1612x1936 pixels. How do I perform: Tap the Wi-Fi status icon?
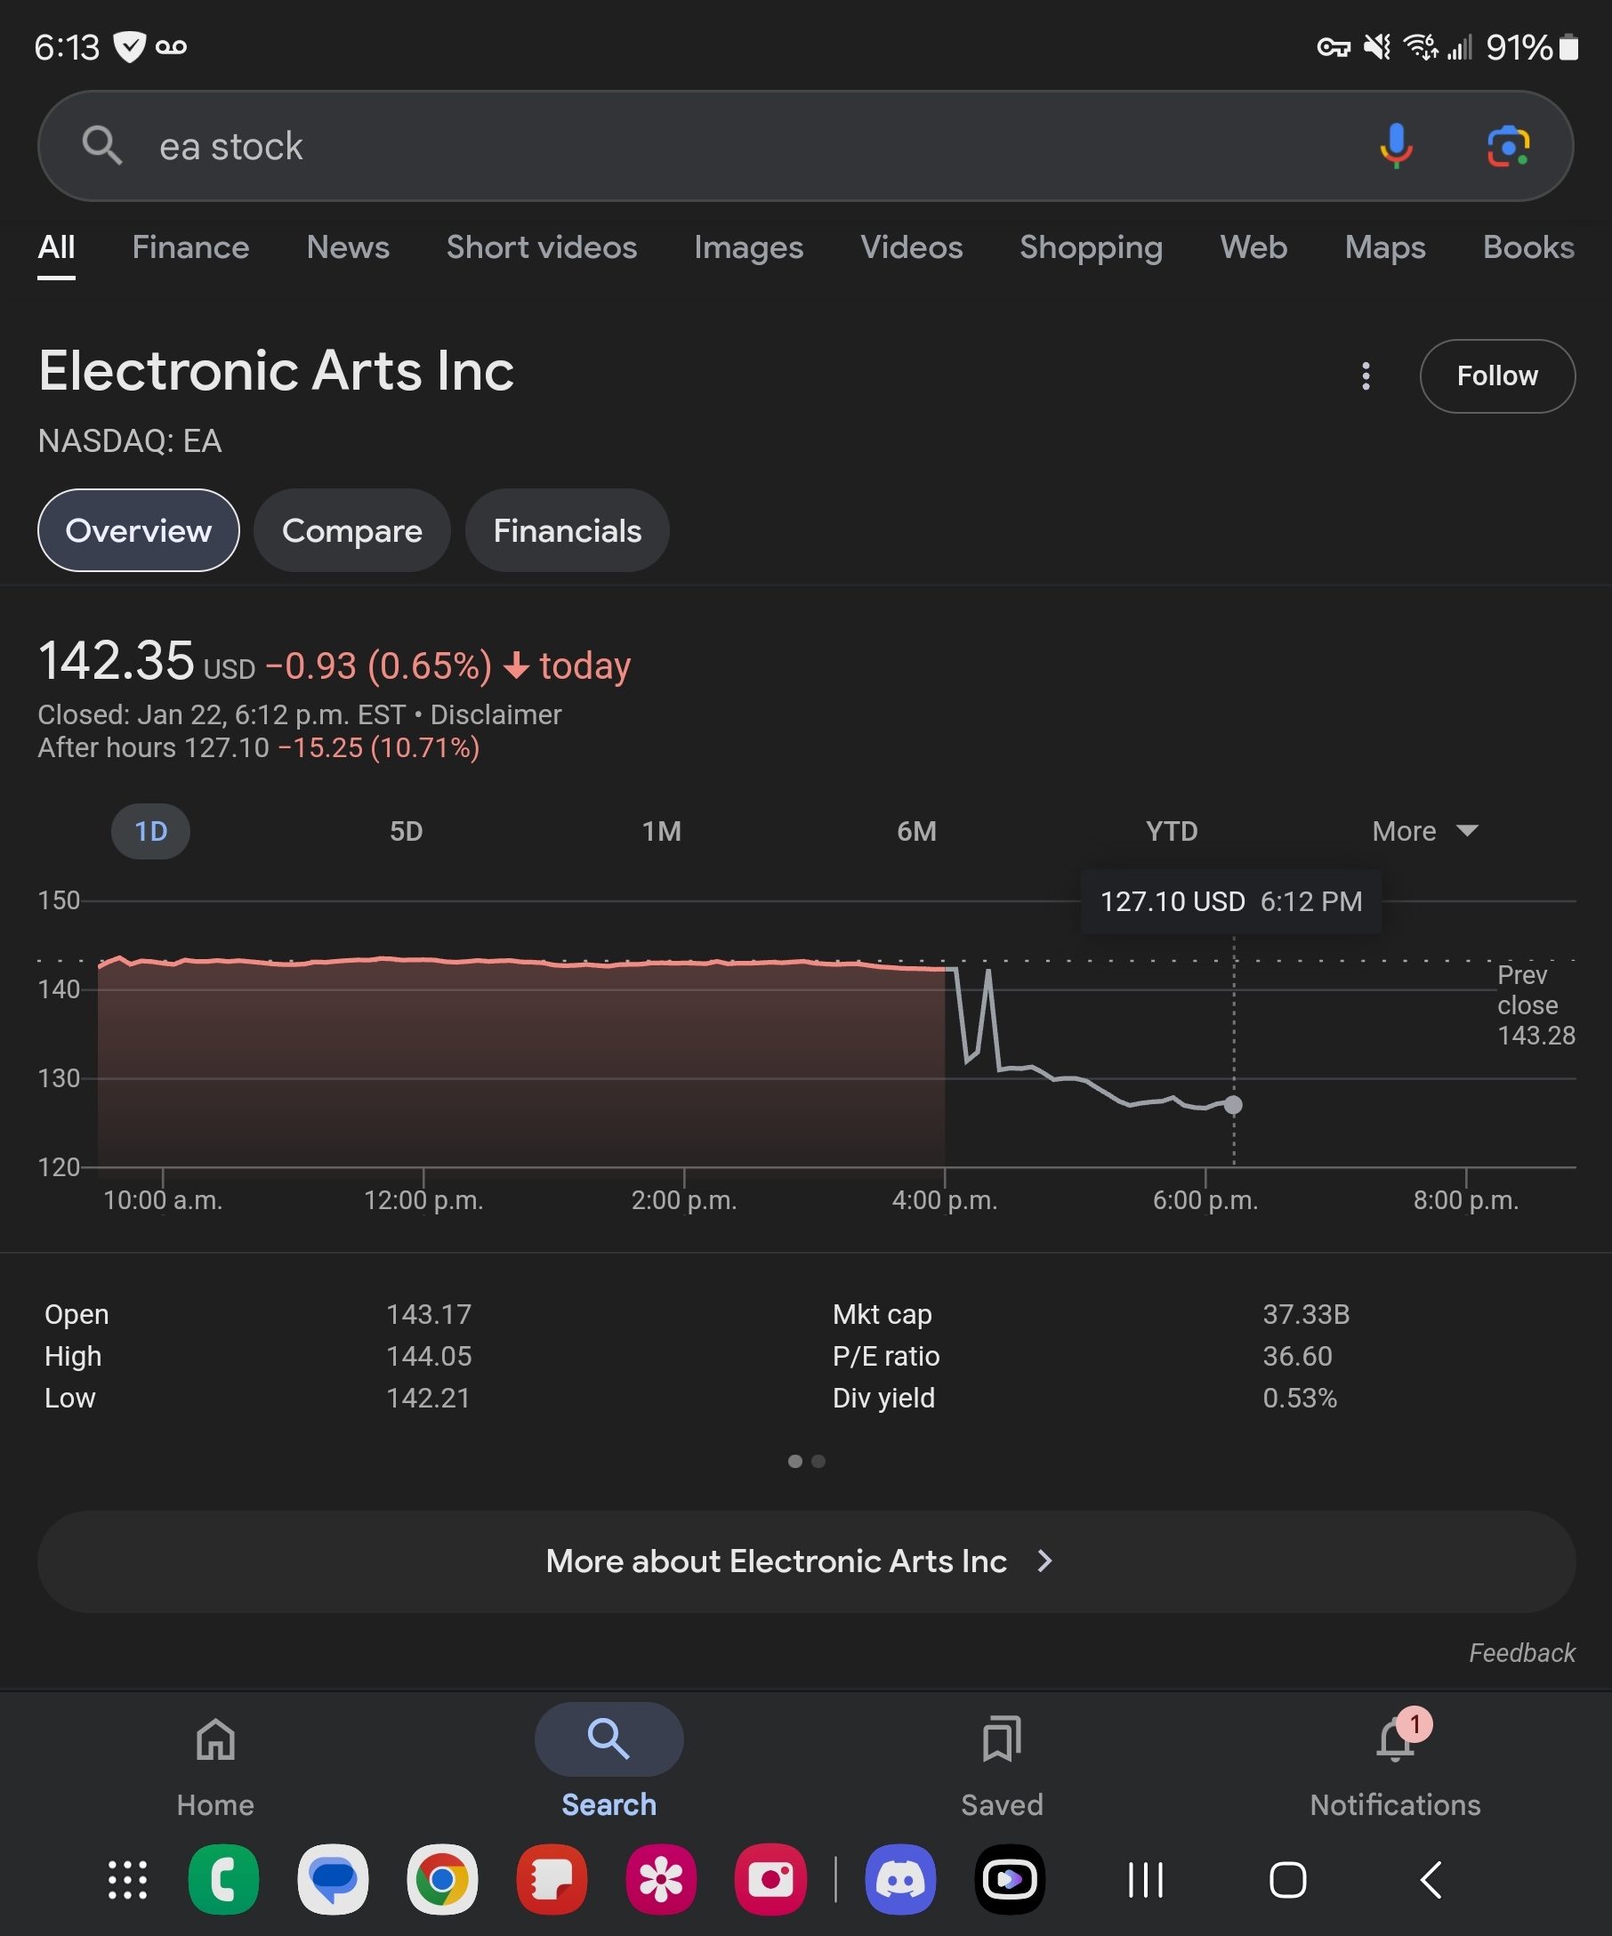(x=1419, y=46)
